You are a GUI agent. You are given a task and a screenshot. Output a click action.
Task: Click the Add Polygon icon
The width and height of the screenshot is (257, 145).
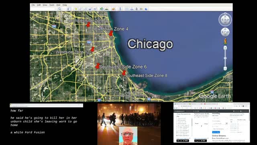click(81, 9)
